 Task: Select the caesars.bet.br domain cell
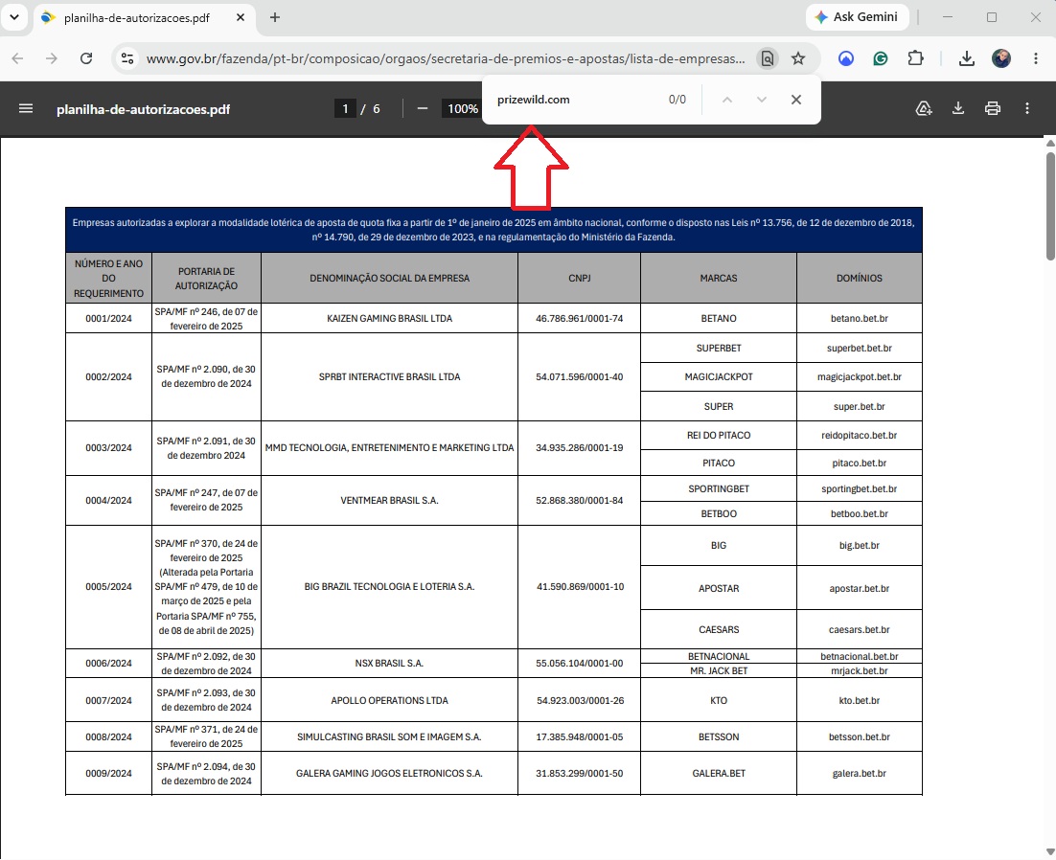click(859, 630)
